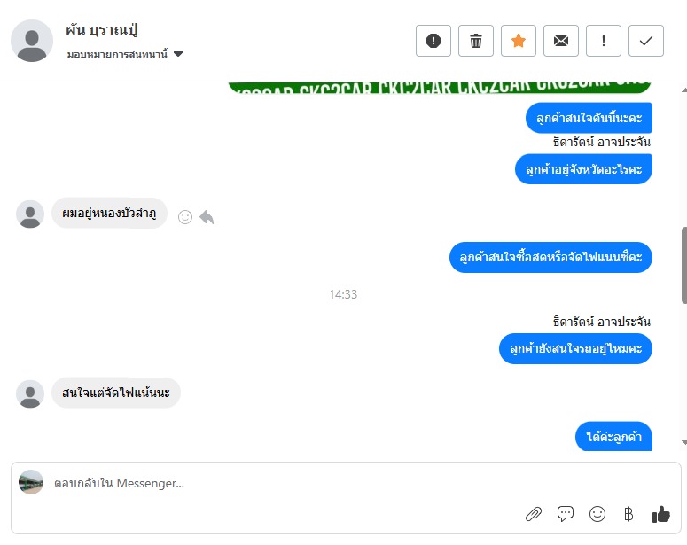
Task: Click the contact name ผัน บุราณปู่
Action: [x=102, y=30]
